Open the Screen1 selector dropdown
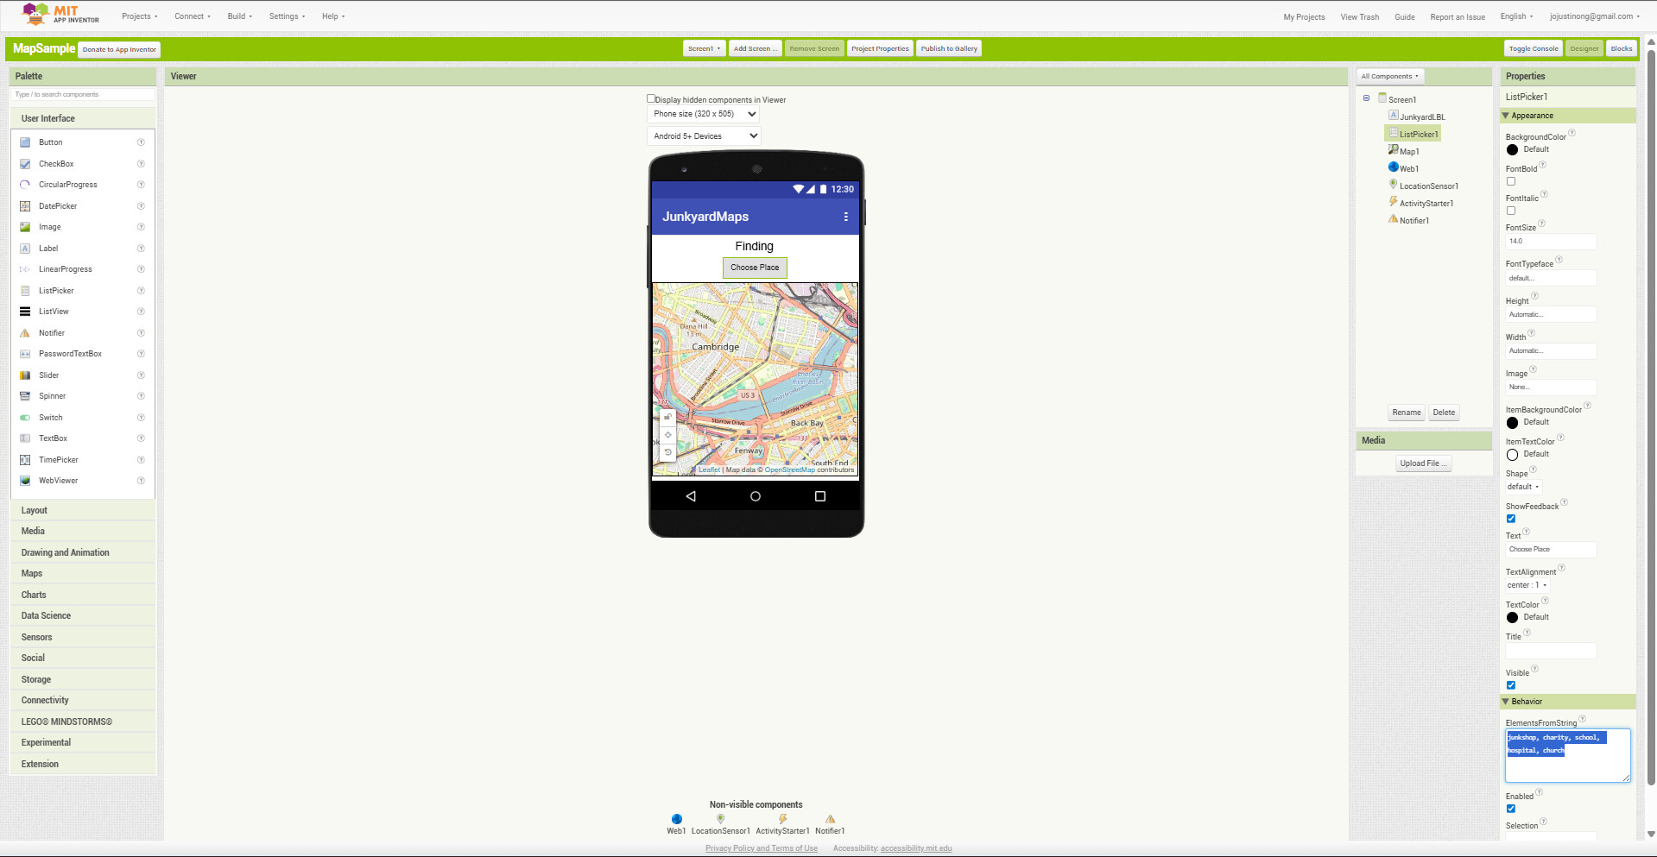1657x857 pixels. (704, 49)
